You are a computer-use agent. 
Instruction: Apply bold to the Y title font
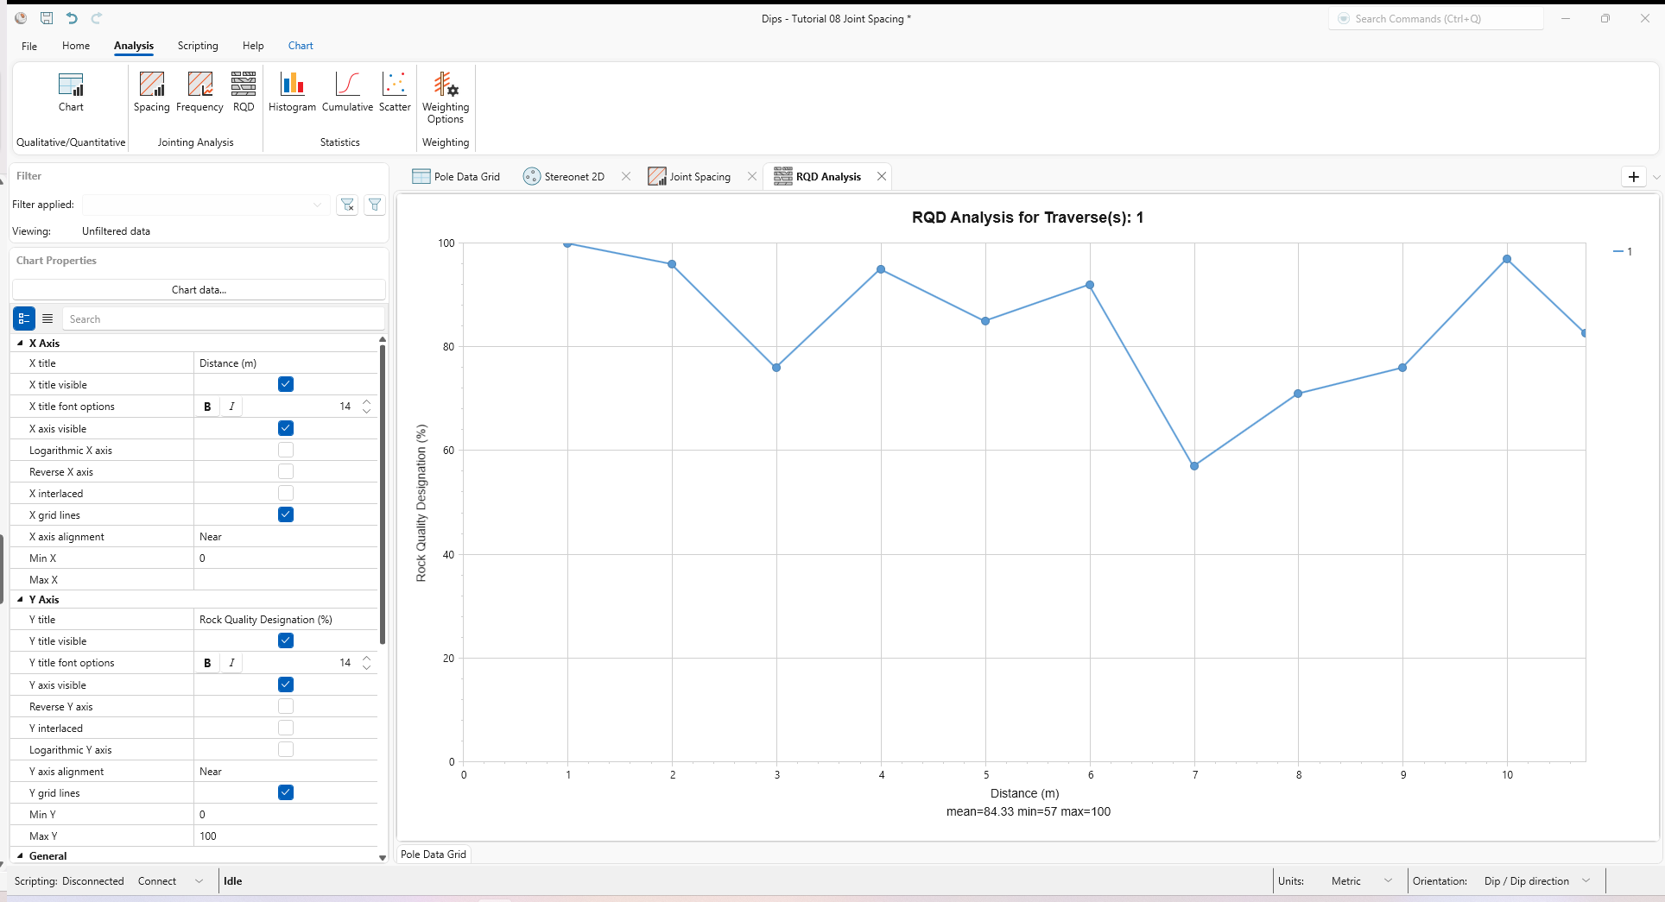pyautogui.click(x=207, y=662)
